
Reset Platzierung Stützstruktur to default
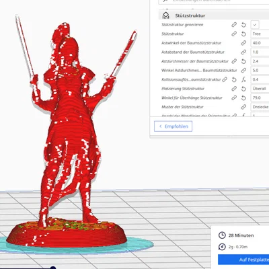[x=243, y=89]
